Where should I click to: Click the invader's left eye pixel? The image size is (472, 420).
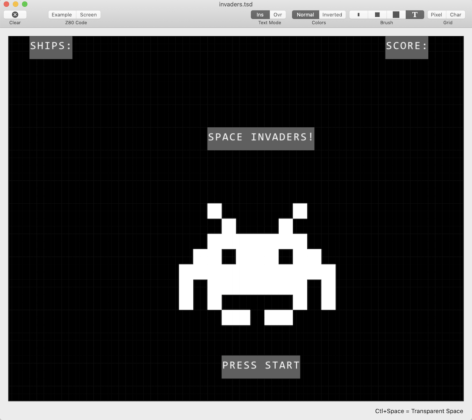click(229, 257)
